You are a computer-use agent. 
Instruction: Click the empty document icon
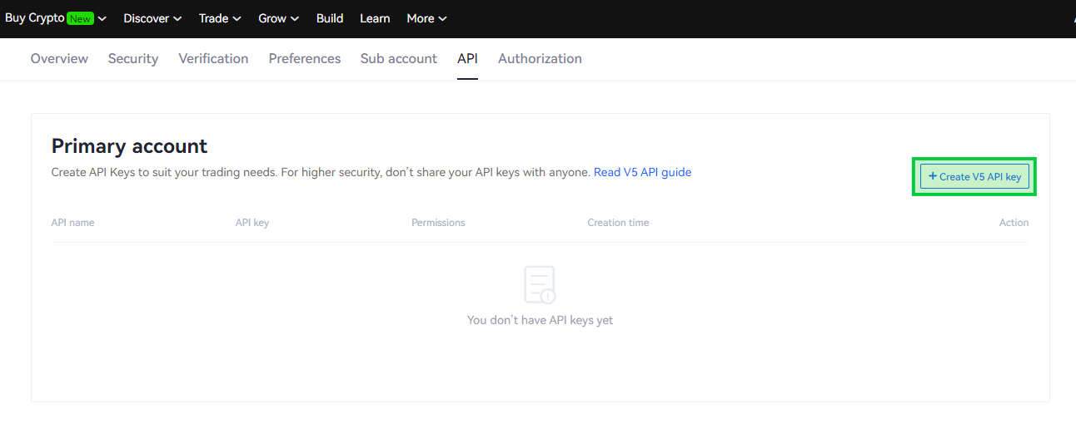click(540, 284)
